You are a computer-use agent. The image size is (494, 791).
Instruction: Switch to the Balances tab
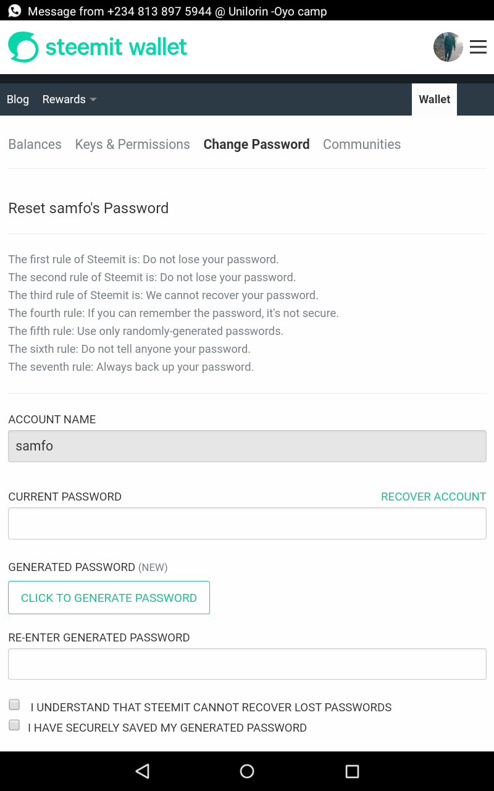point(35,144)
